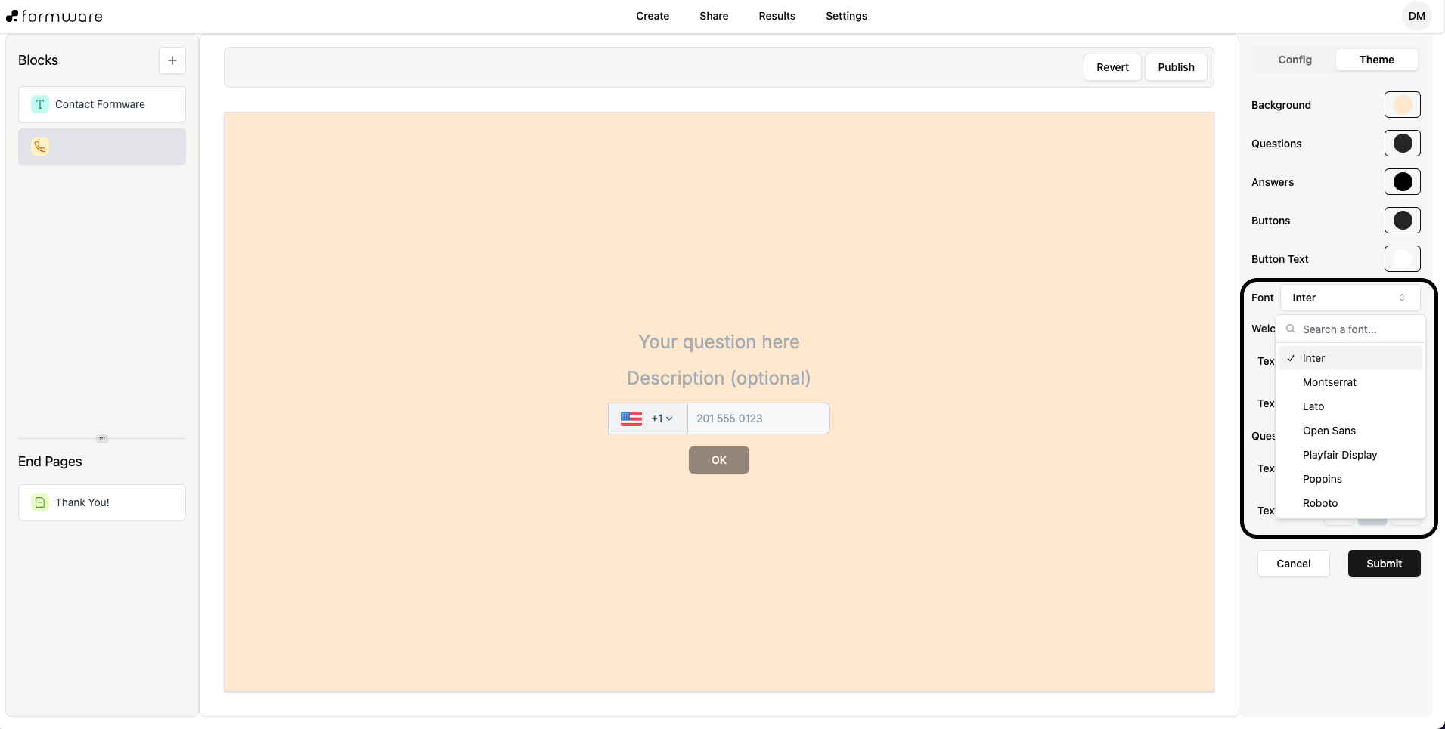The height and width of the screenshot is (729, 1445).
Task: Click the Blocks heading
Action: coord(38,60)
